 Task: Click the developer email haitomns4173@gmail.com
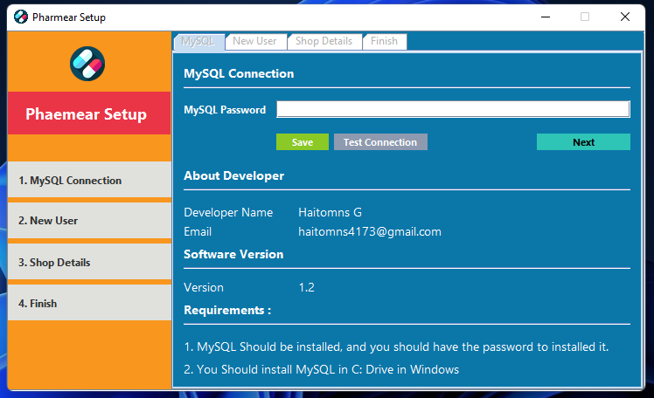pos(370,231)
